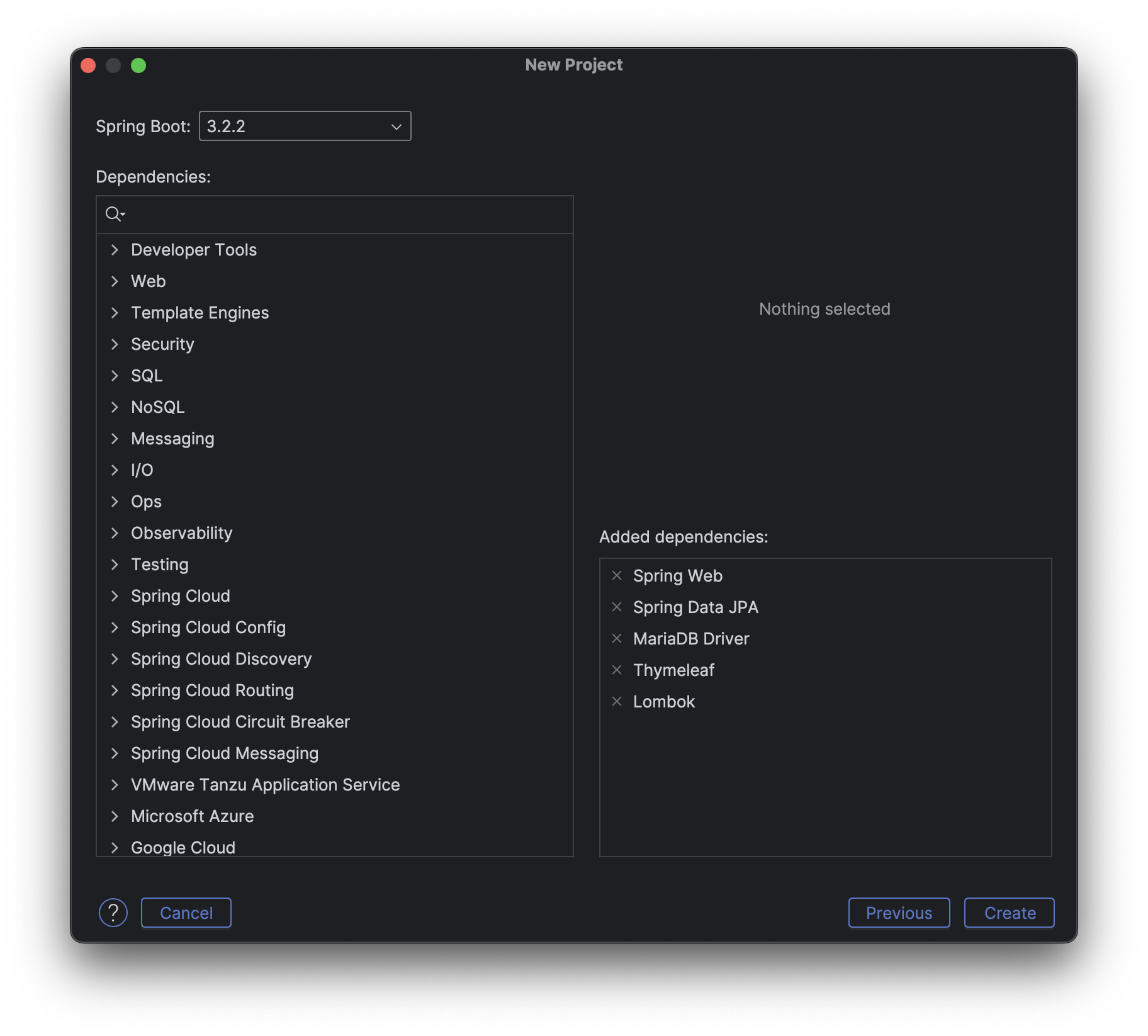Remove the MariaDB Driver dependency
The image size is (1148, 1036).
(x=617, y=638)
